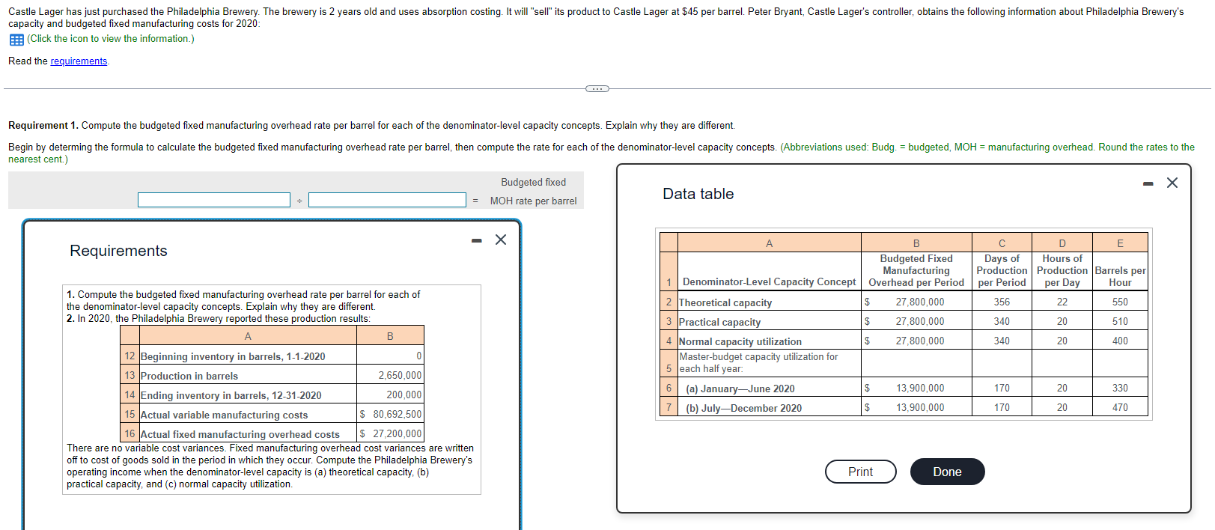The height and width of the screenshot is (530, 1215).
Task: Click the 400 barrels per hour cell
Action: [1120, 341]
